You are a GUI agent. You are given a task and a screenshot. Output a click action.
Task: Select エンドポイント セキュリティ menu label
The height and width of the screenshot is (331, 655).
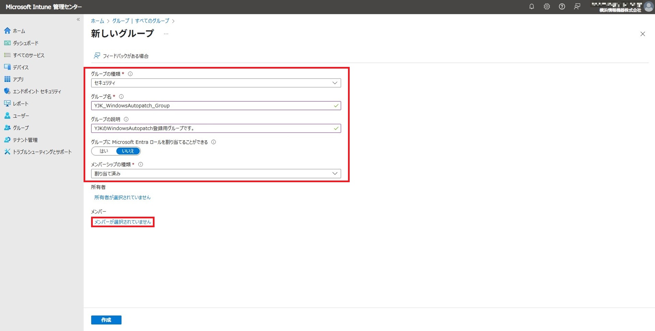[x=37, y=91]
